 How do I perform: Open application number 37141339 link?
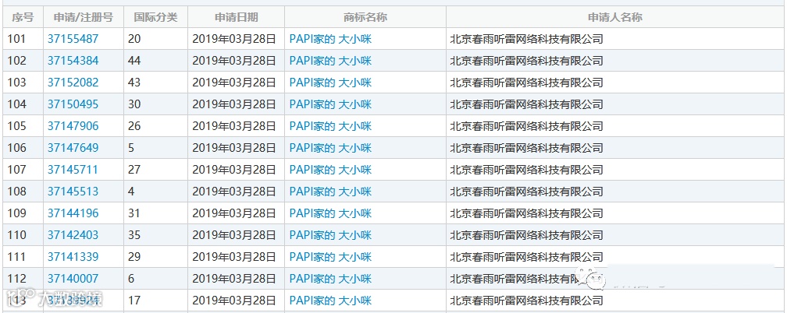coord(73,257)
